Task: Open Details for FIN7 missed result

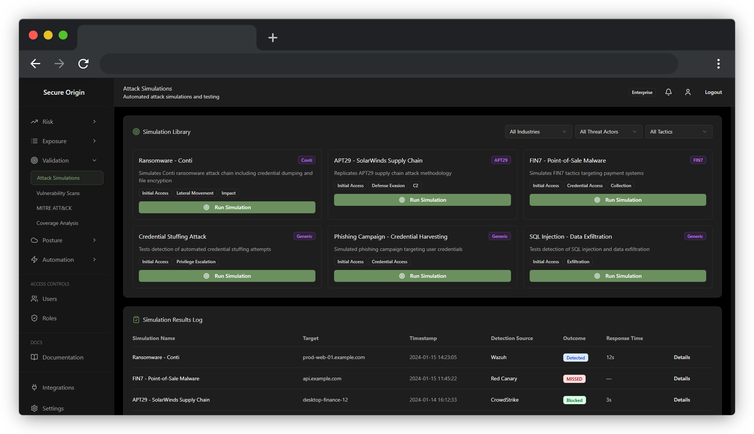Action: (682, 378)
